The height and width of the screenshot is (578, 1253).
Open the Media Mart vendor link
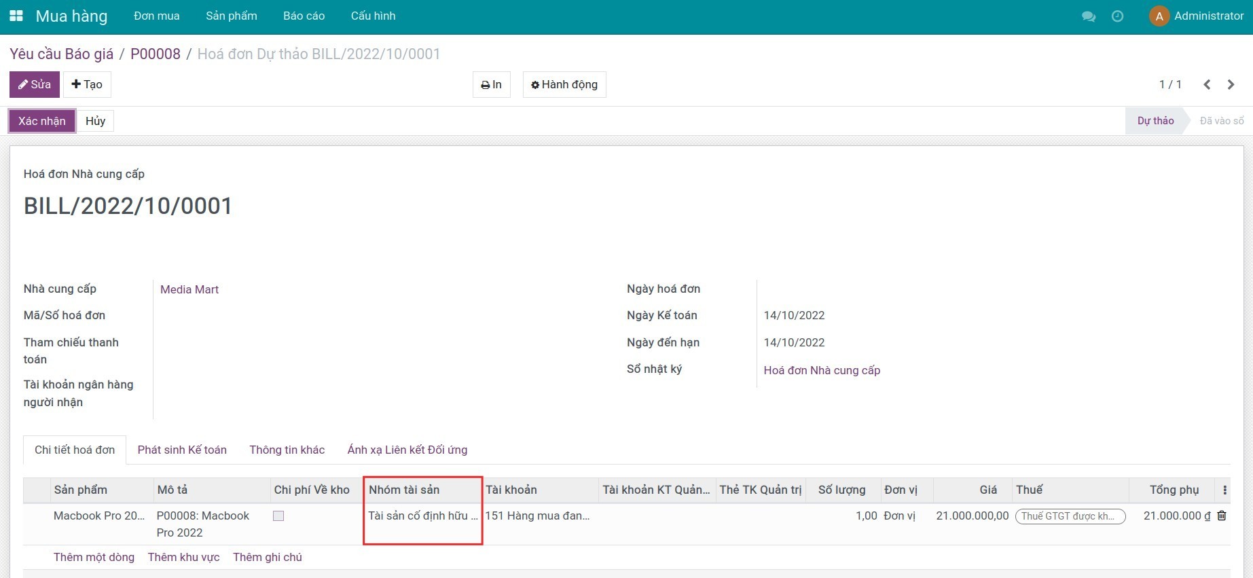pyautogui.click(x=189, y=289)
